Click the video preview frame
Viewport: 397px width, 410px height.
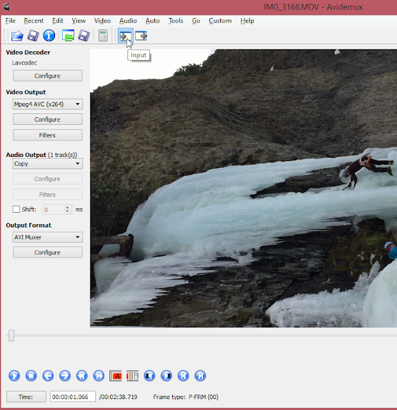[243, 188]
